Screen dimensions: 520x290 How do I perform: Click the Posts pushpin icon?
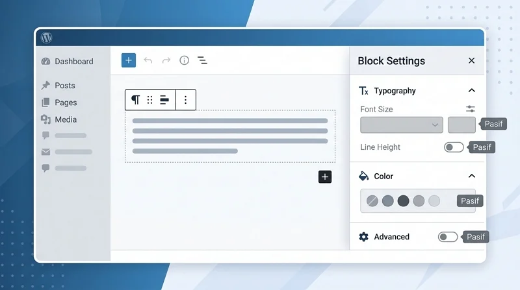pos(45,86)
